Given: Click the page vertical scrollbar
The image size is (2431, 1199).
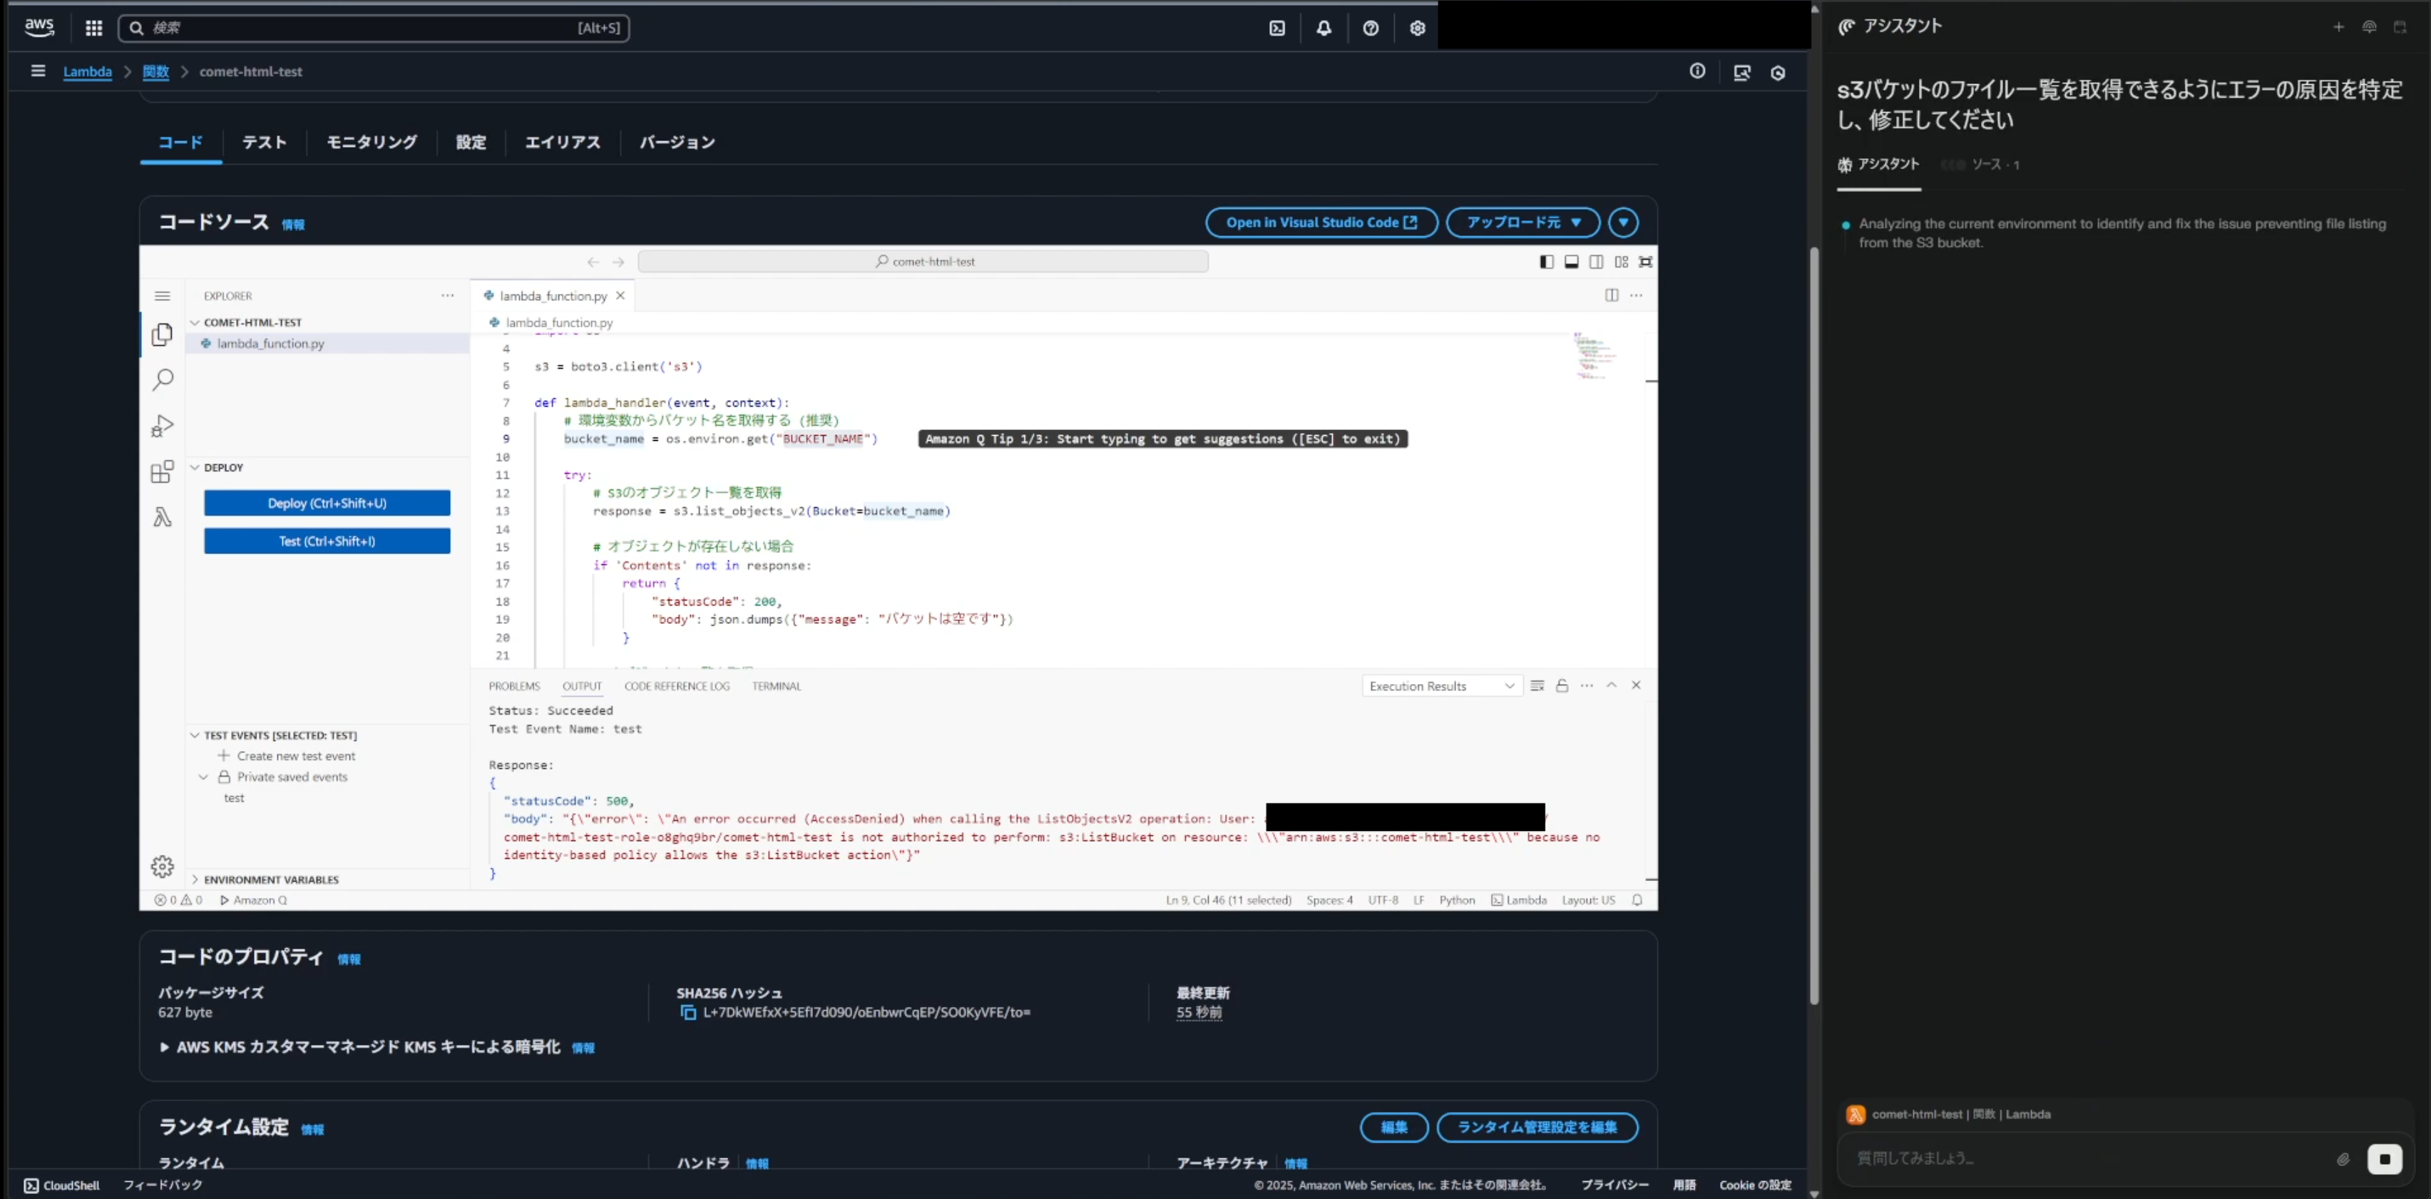Looking at the screenshot, I should [1814, 623].
